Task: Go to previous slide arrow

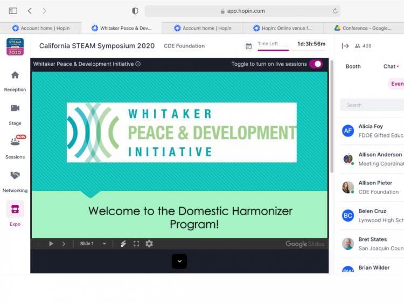Action: pyautogui.click(x=38, y=244)
